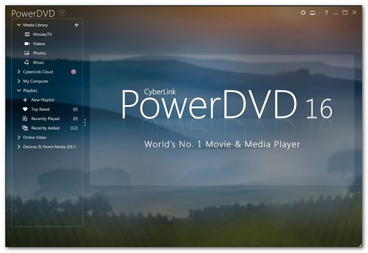The width and height of the screenshot is (368, 253).
Task: Click the lock icon beside PowerDVD title
Action: click(x=62, y=13)
